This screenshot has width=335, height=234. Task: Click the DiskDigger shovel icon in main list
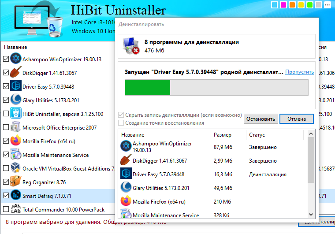(16, 72)
